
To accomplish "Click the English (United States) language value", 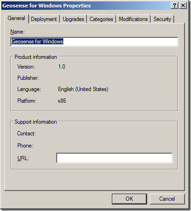I will point(83,89).
